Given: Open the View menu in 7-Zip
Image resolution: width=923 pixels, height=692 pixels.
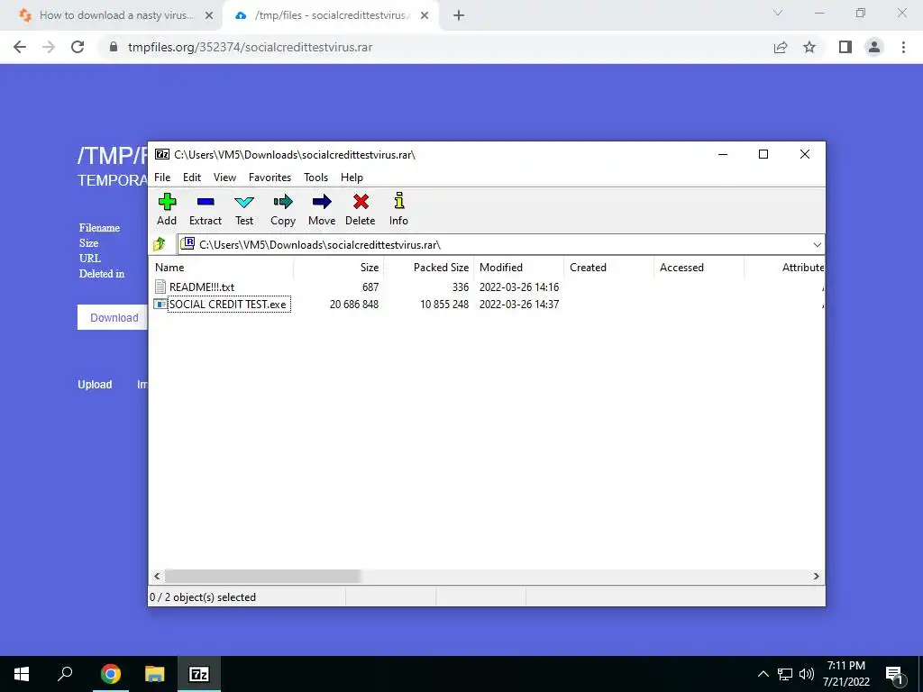Looking at the screenshot, I should (224, 178).
